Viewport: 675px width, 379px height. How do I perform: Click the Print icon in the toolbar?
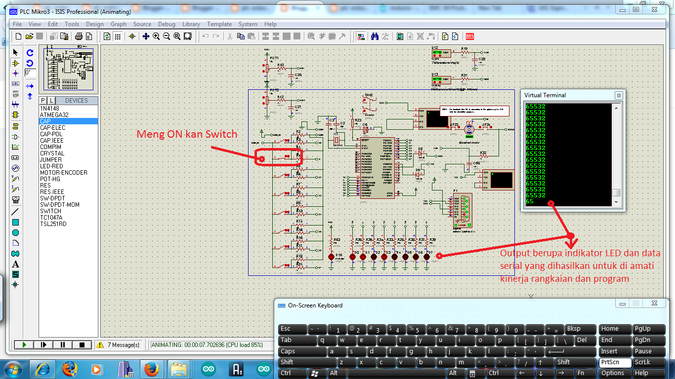coord(79,36)
